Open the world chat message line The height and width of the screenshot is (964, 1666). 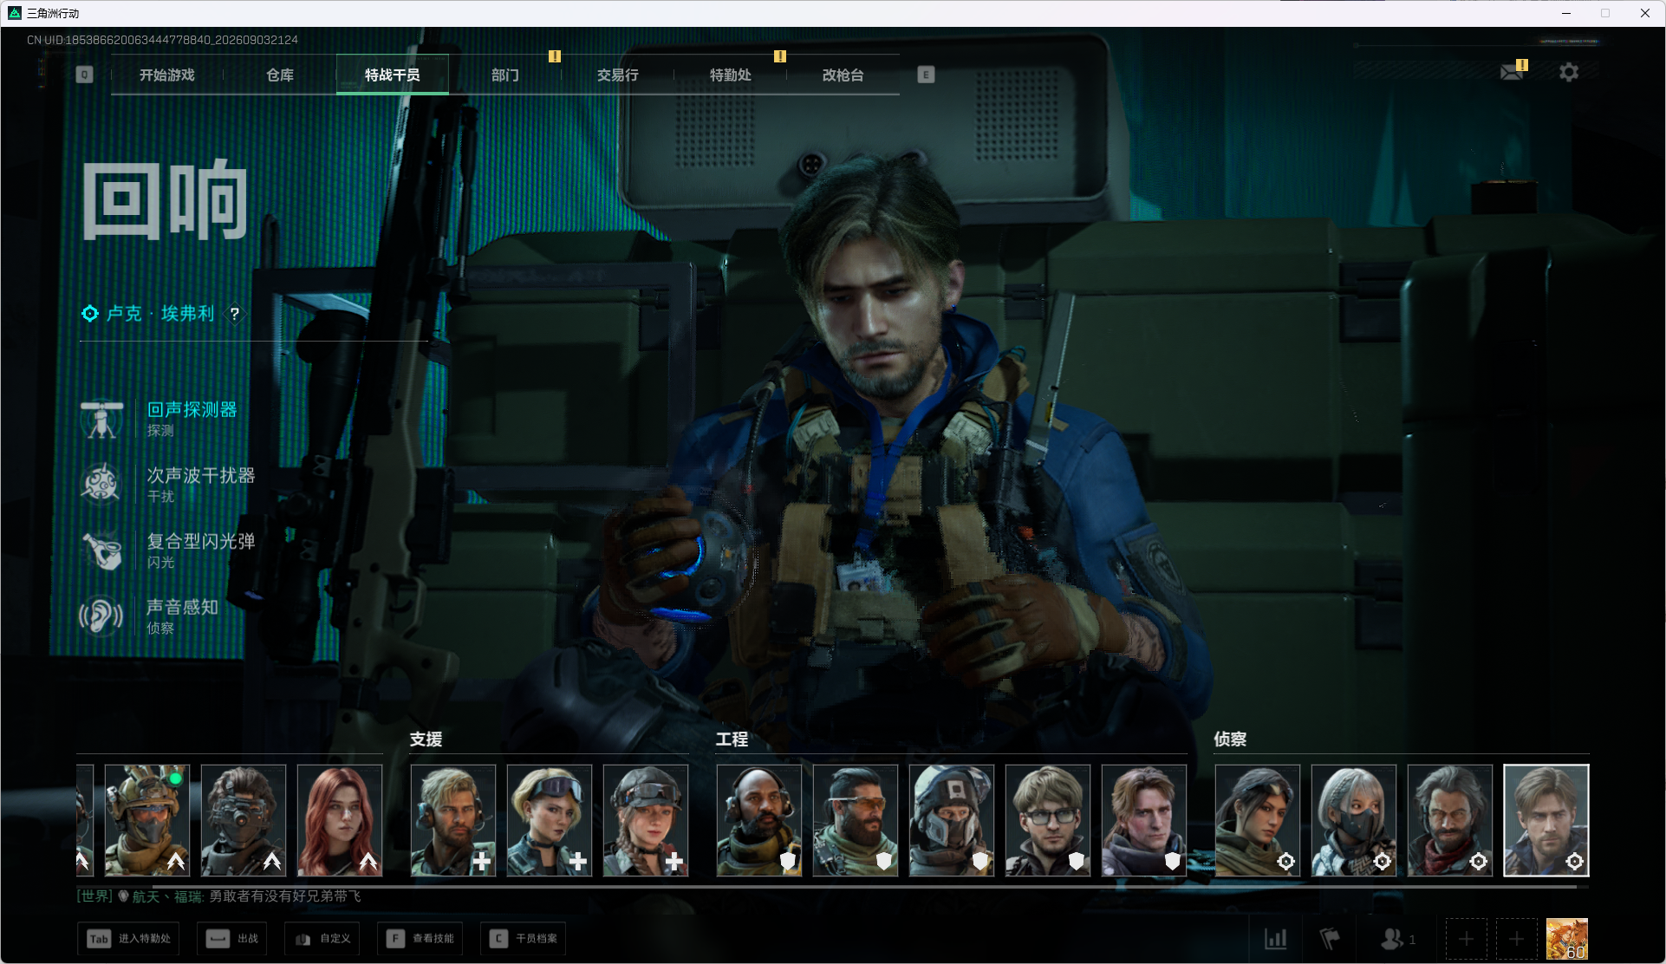218,896
